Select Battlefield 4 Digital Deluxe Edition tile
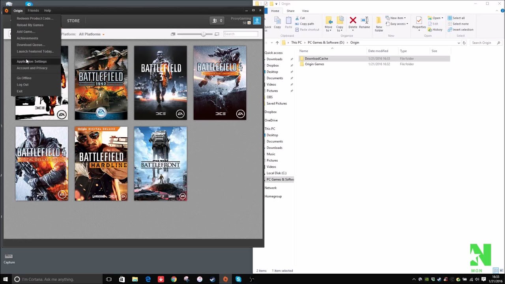Viewport: 505px width, 284px height. [41, 164]
